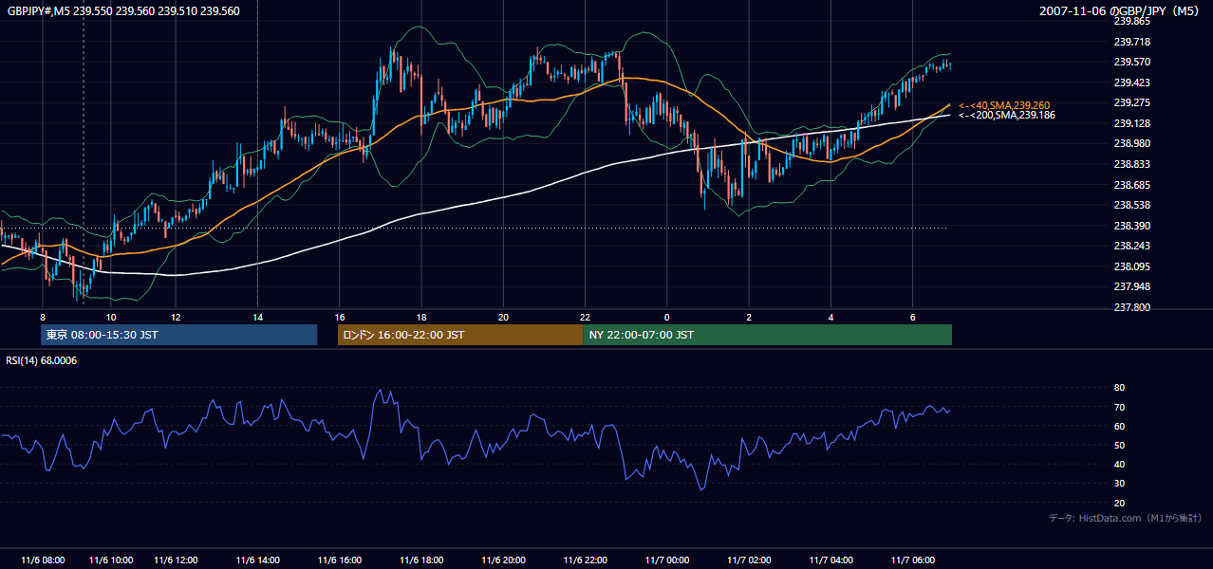Image resolution: width=1213 pixels, height=569 pixels.
Task: Click the 40 SMA 239.260 label
Action: tap(1004, 105)
